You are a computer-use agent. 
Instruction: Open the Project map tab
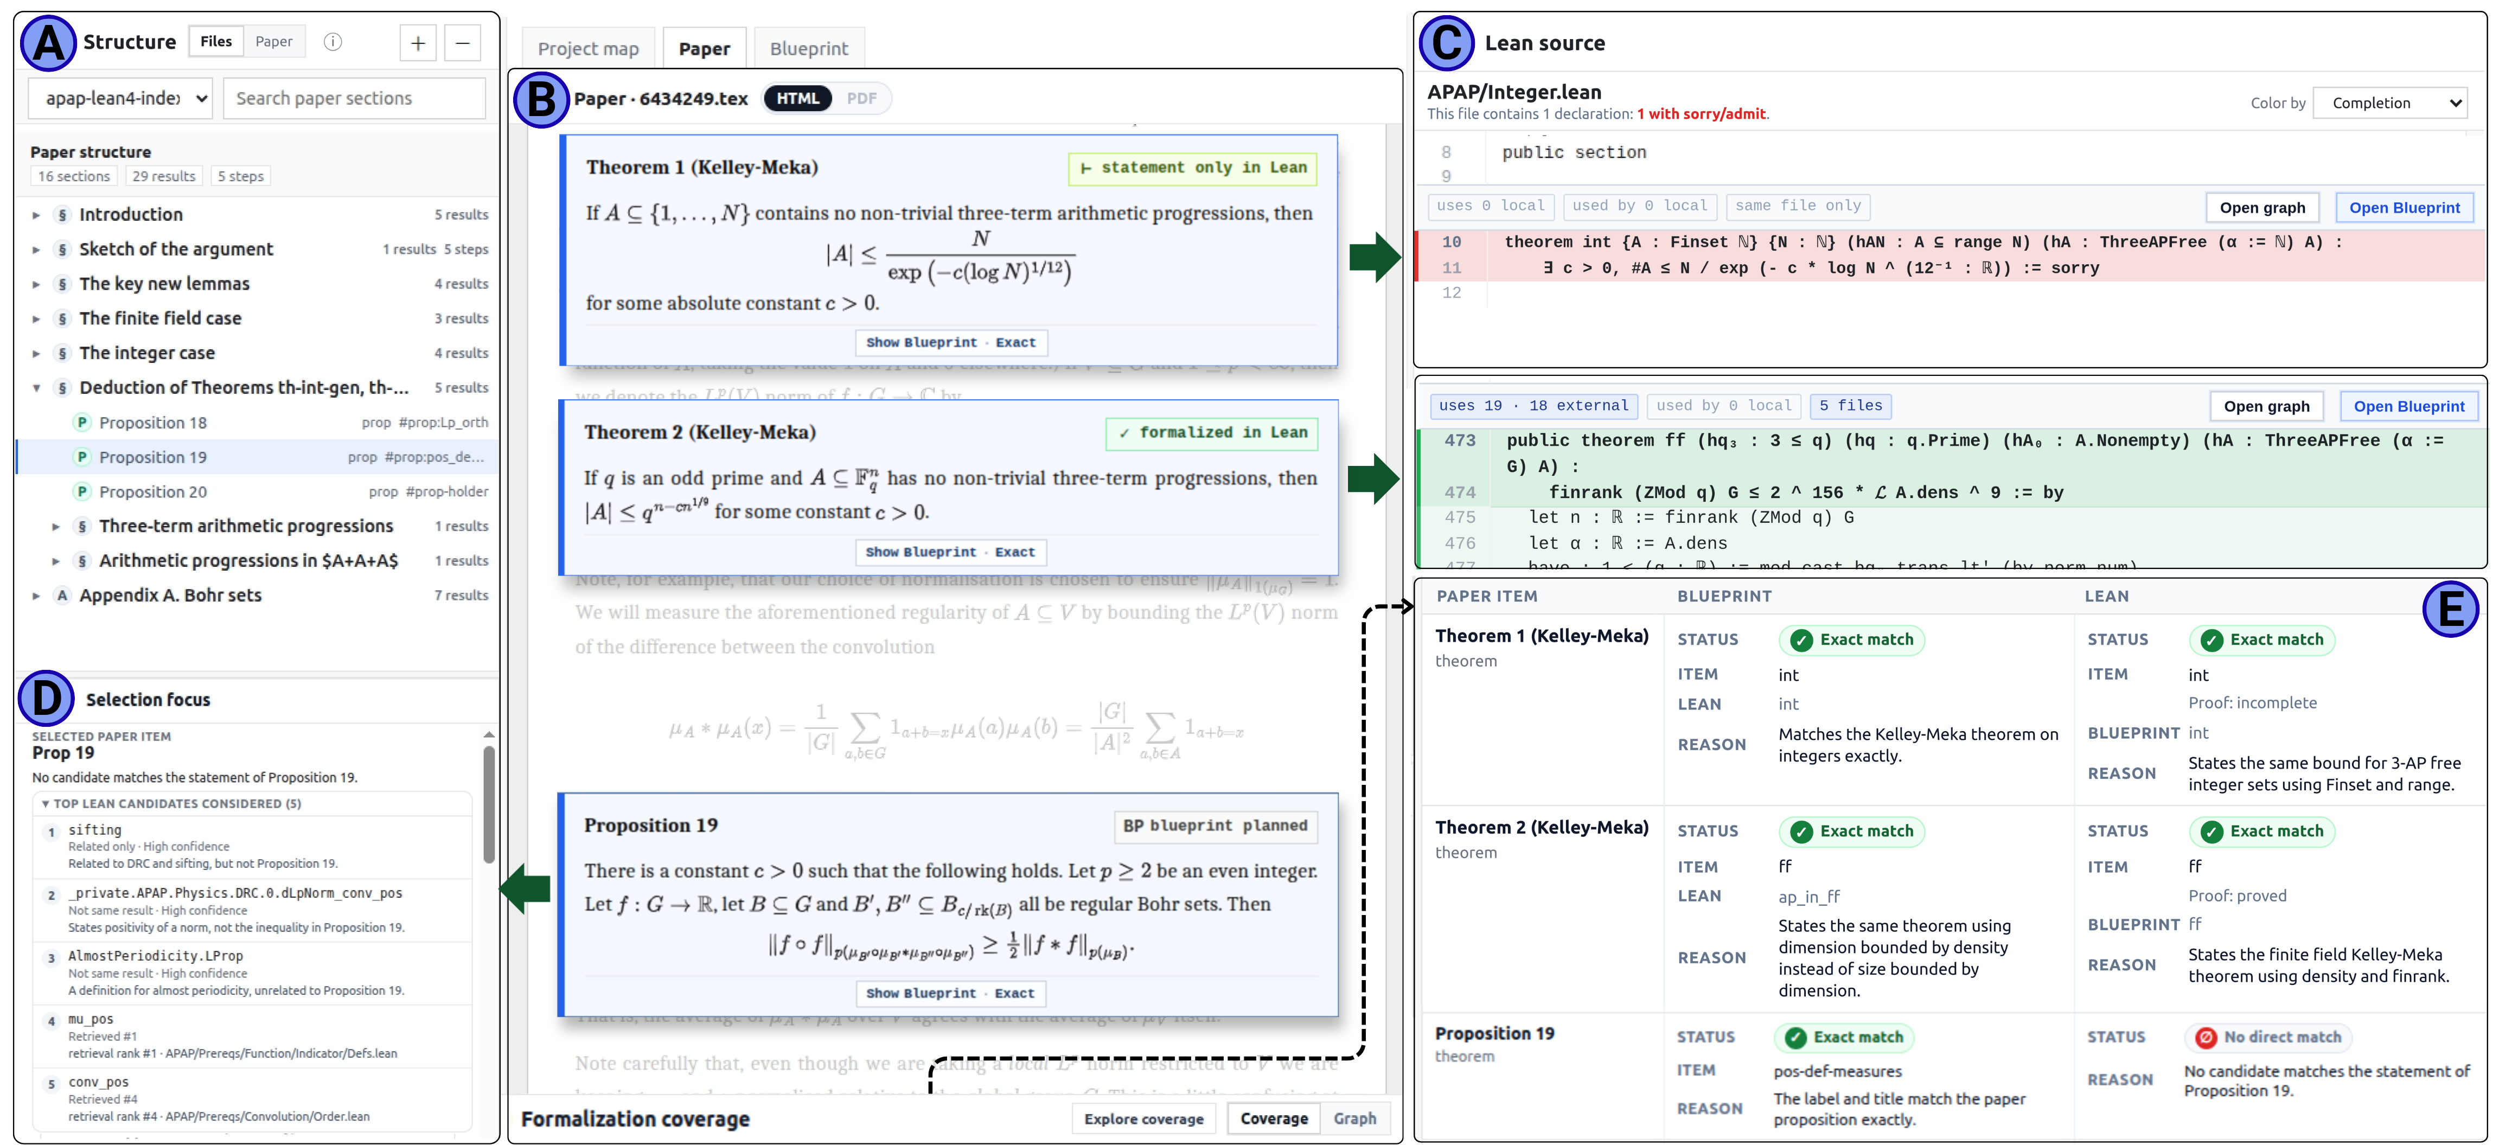click(588, 48)
